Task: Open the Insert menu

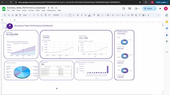Action: 24,10
